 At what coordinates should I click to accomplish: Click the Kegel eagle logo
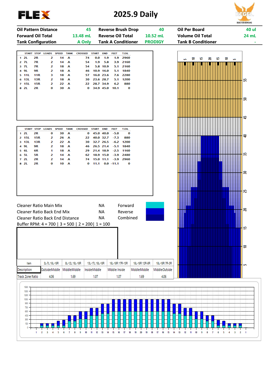point(244,12)
